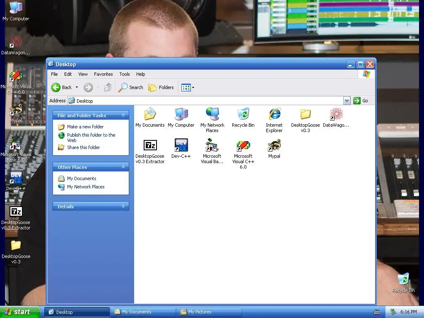Image resolution: width=424 pixels, height=318 pixels.
Task: Click the Go button beside address bar
Action: [361, 101]
